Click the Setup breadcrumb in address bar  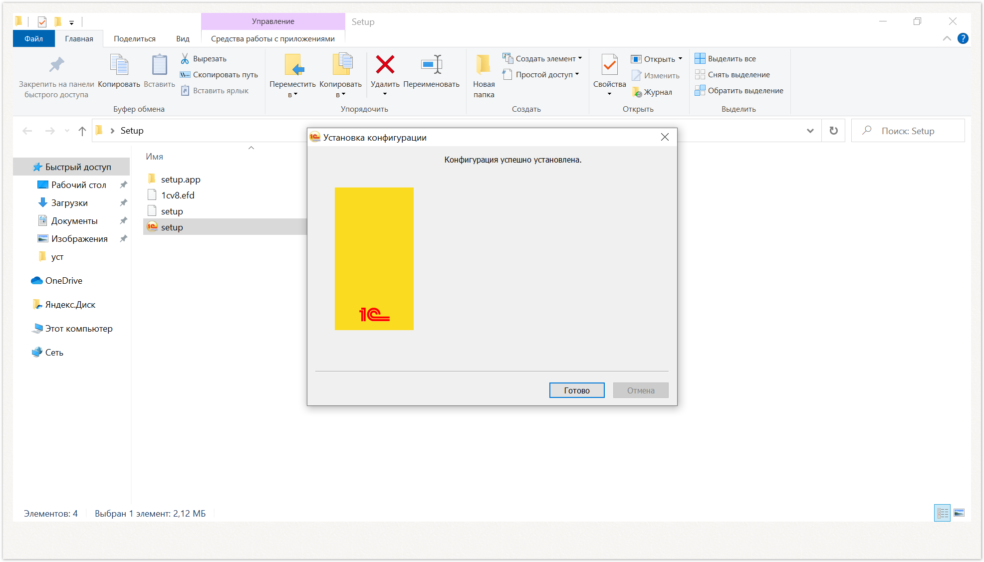tap(132, 131)
